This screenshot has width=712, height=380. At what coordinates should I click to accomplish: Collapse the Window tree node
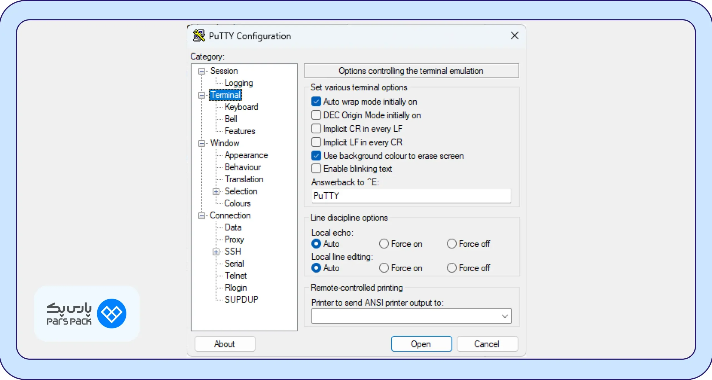point(202,143)
